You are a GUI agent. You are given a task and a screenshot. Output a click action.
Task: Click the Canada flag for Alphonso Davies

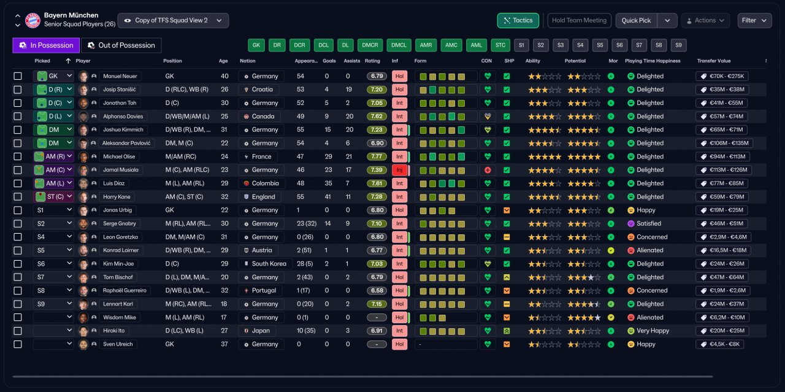(x=246, y=117)
